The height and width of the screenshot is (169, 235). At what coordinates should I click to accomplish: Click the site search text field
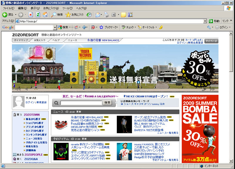point(81,103)
